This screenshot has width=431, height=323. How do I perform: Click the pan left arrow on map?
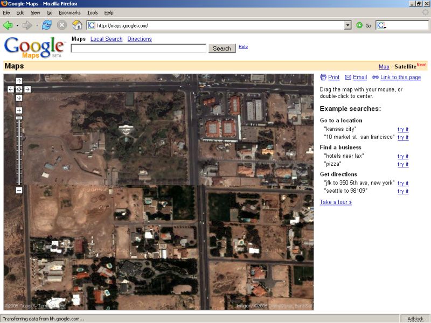click(x=11, y=89)
